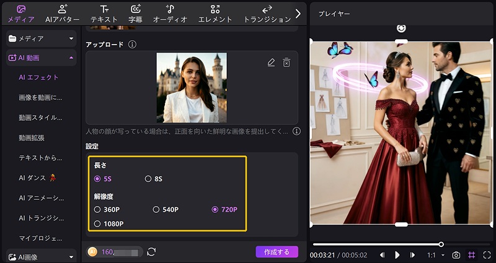Viewport: 496px width, 263px height.
Task: Select AI ダンス in sidebar
Action: 37,178
